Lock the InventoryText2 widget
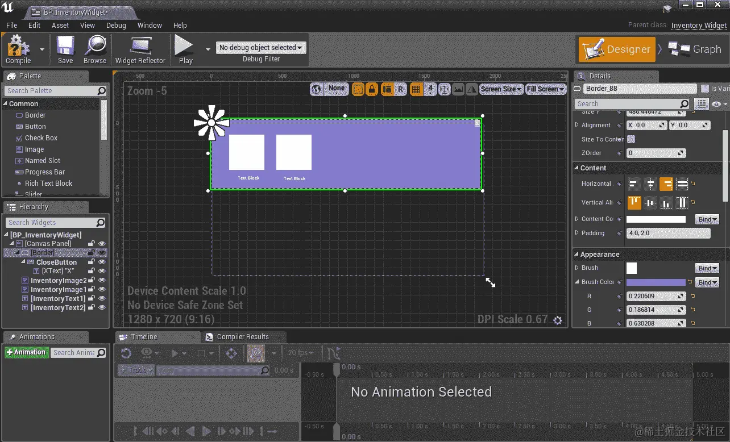 click(91, 308)
